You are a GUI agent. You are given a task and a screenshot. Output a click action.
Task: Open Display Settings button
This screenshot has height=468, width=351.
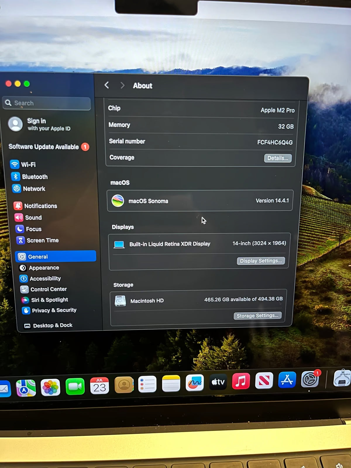point(261,261)
